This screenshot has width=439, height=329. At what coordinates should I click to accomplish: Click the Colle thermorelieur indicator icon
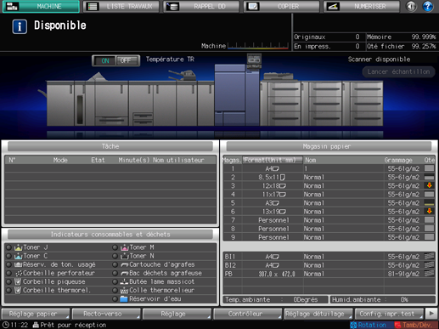125,290
